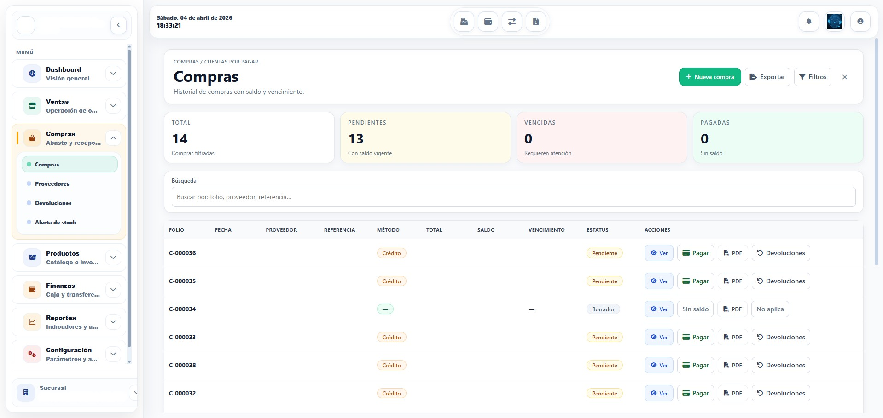Click the Nueva compra button
The image size is (883, 418).
tap(709, 77)
